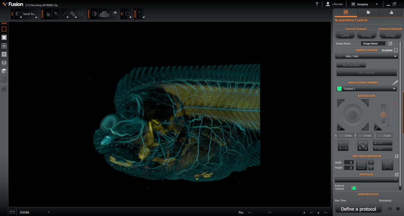
Task: Edit navigation channel with pencil icon
Action: 395,83
